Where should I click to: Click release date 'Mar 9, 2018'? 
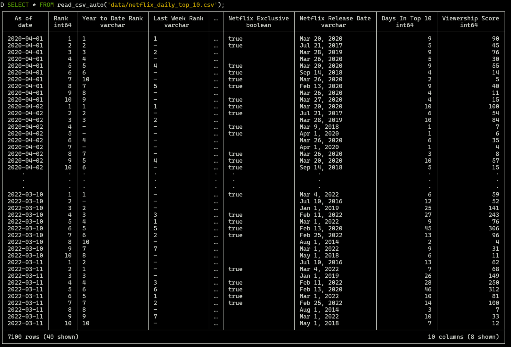(x=319, y=127)
